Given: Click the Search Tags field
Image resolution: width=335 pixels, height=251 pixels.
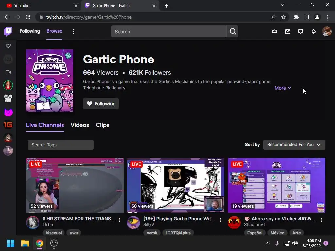Looking at the screenshot, I should (61, 145).
